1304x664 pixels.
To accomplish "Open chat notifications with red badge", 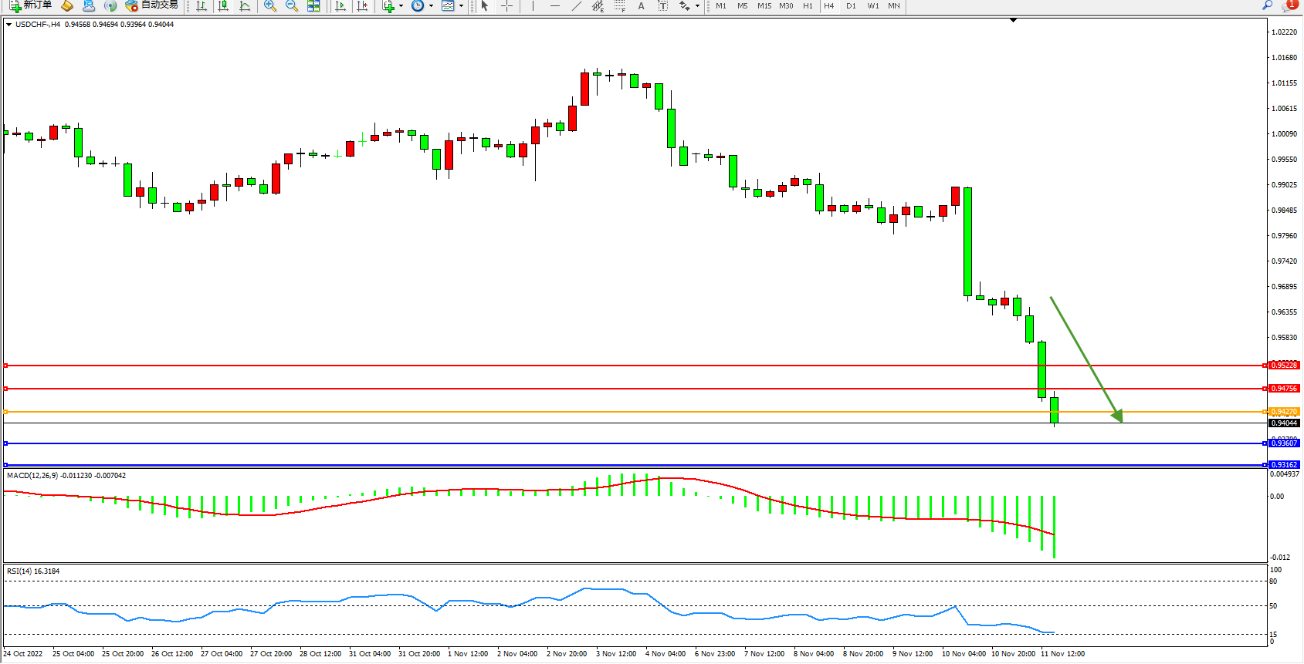I will (1288, 5).
